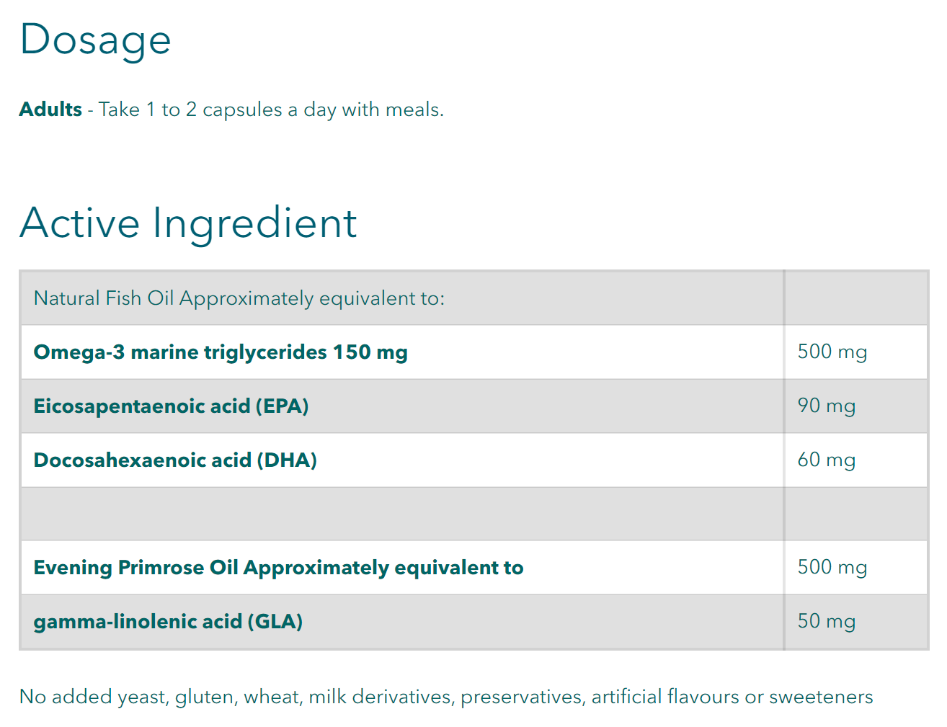Click the Evening Primrose Oil row label
947x727 pixels.
click(x=278, y=568)
